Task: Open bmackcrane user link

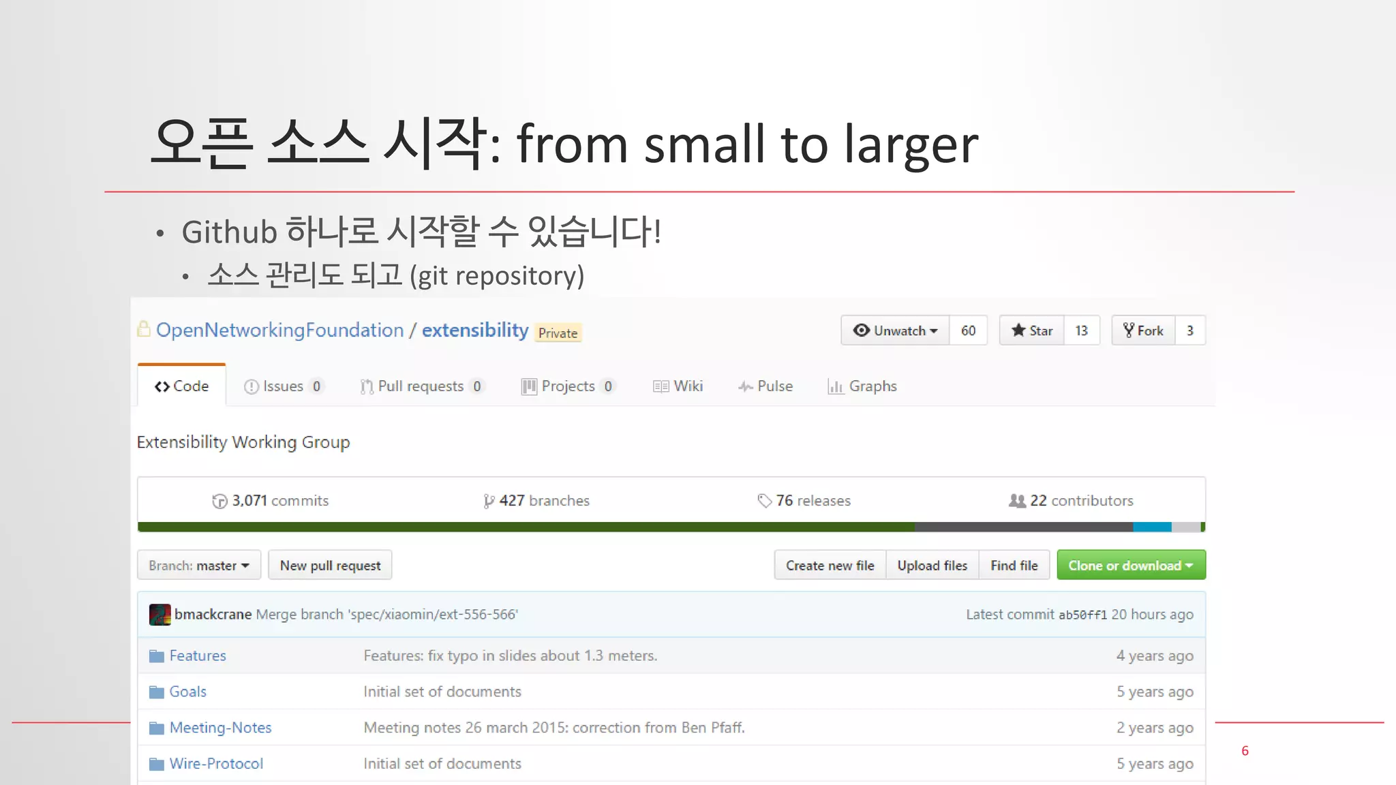Action: point(213,615)
